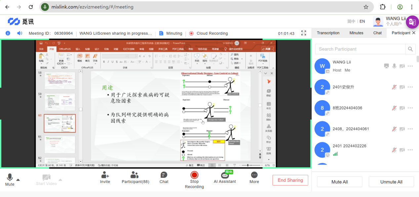Click the search magnifier in participant panel
Viewport: 419px width, 197px height.
(x=410, y=49)
